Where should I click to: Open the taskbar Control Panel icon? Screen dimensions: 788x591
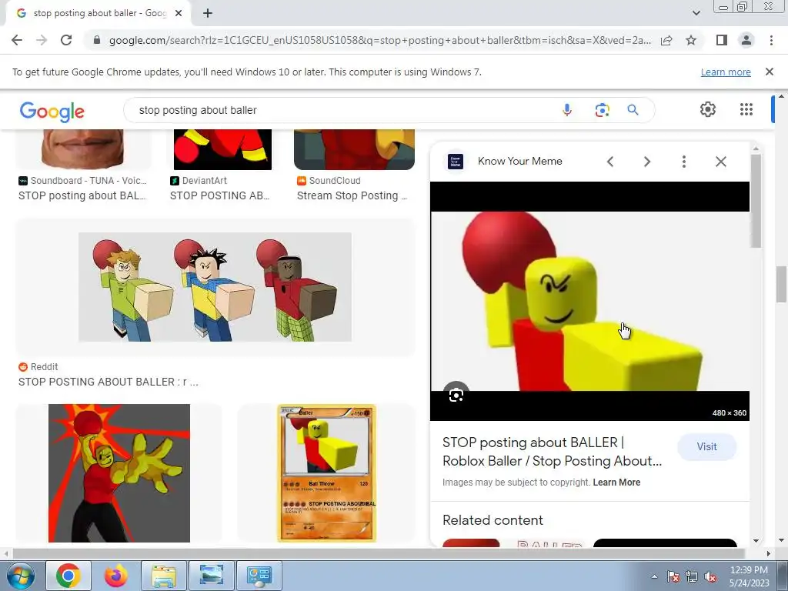click(259, 576)
